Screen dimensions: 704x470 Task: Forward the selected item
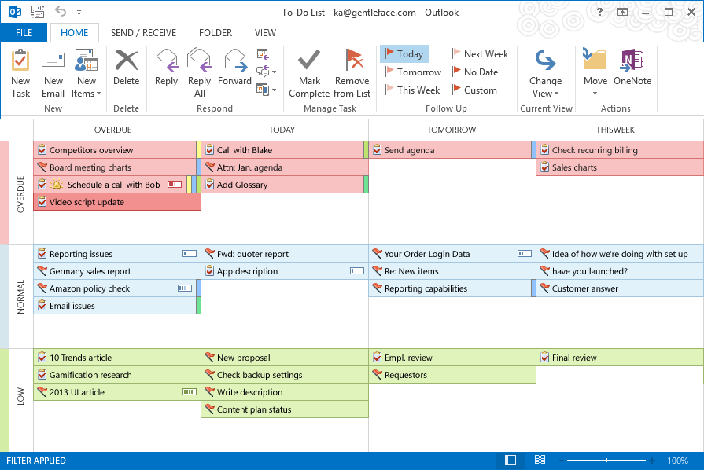(235, 68)
